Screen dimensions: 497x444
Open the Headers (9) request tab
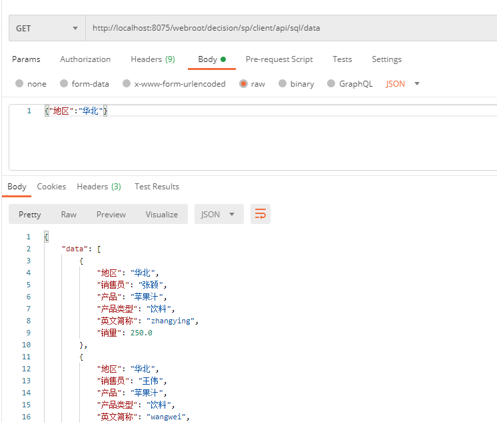[153, 59]
